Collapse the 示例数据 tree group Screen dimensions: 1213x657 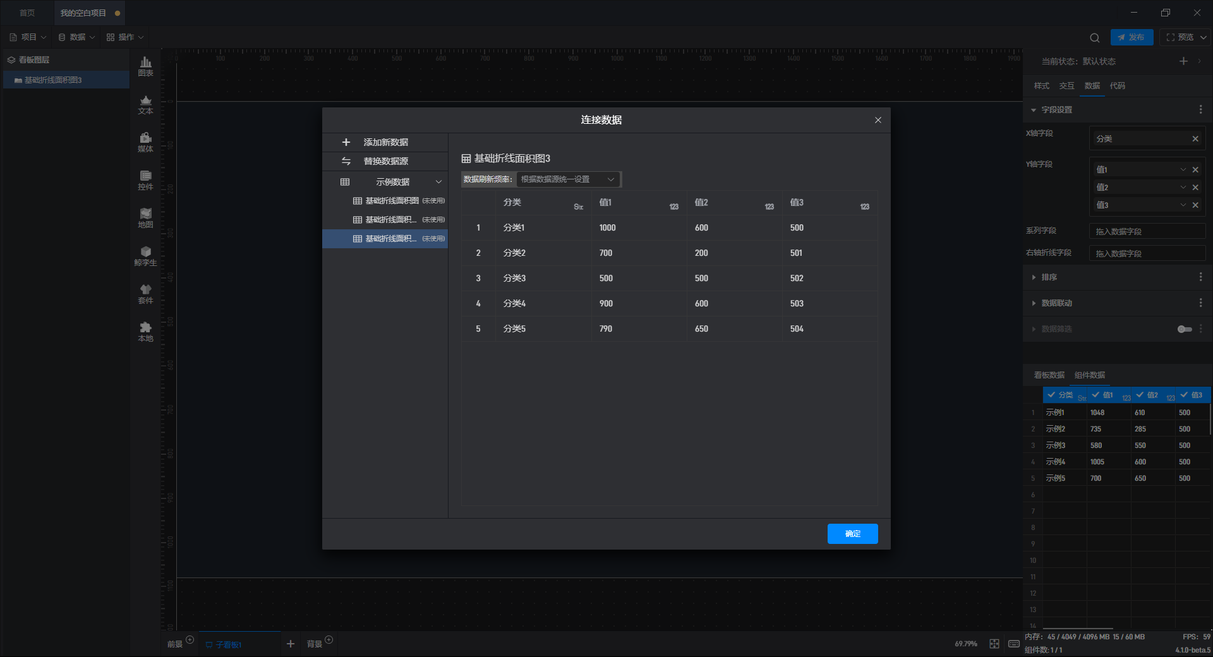[438, 182]
